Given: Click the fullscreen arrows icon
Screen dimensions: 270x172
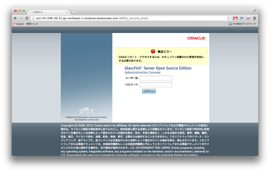Looking at the screenshot, I should [254, 11].
